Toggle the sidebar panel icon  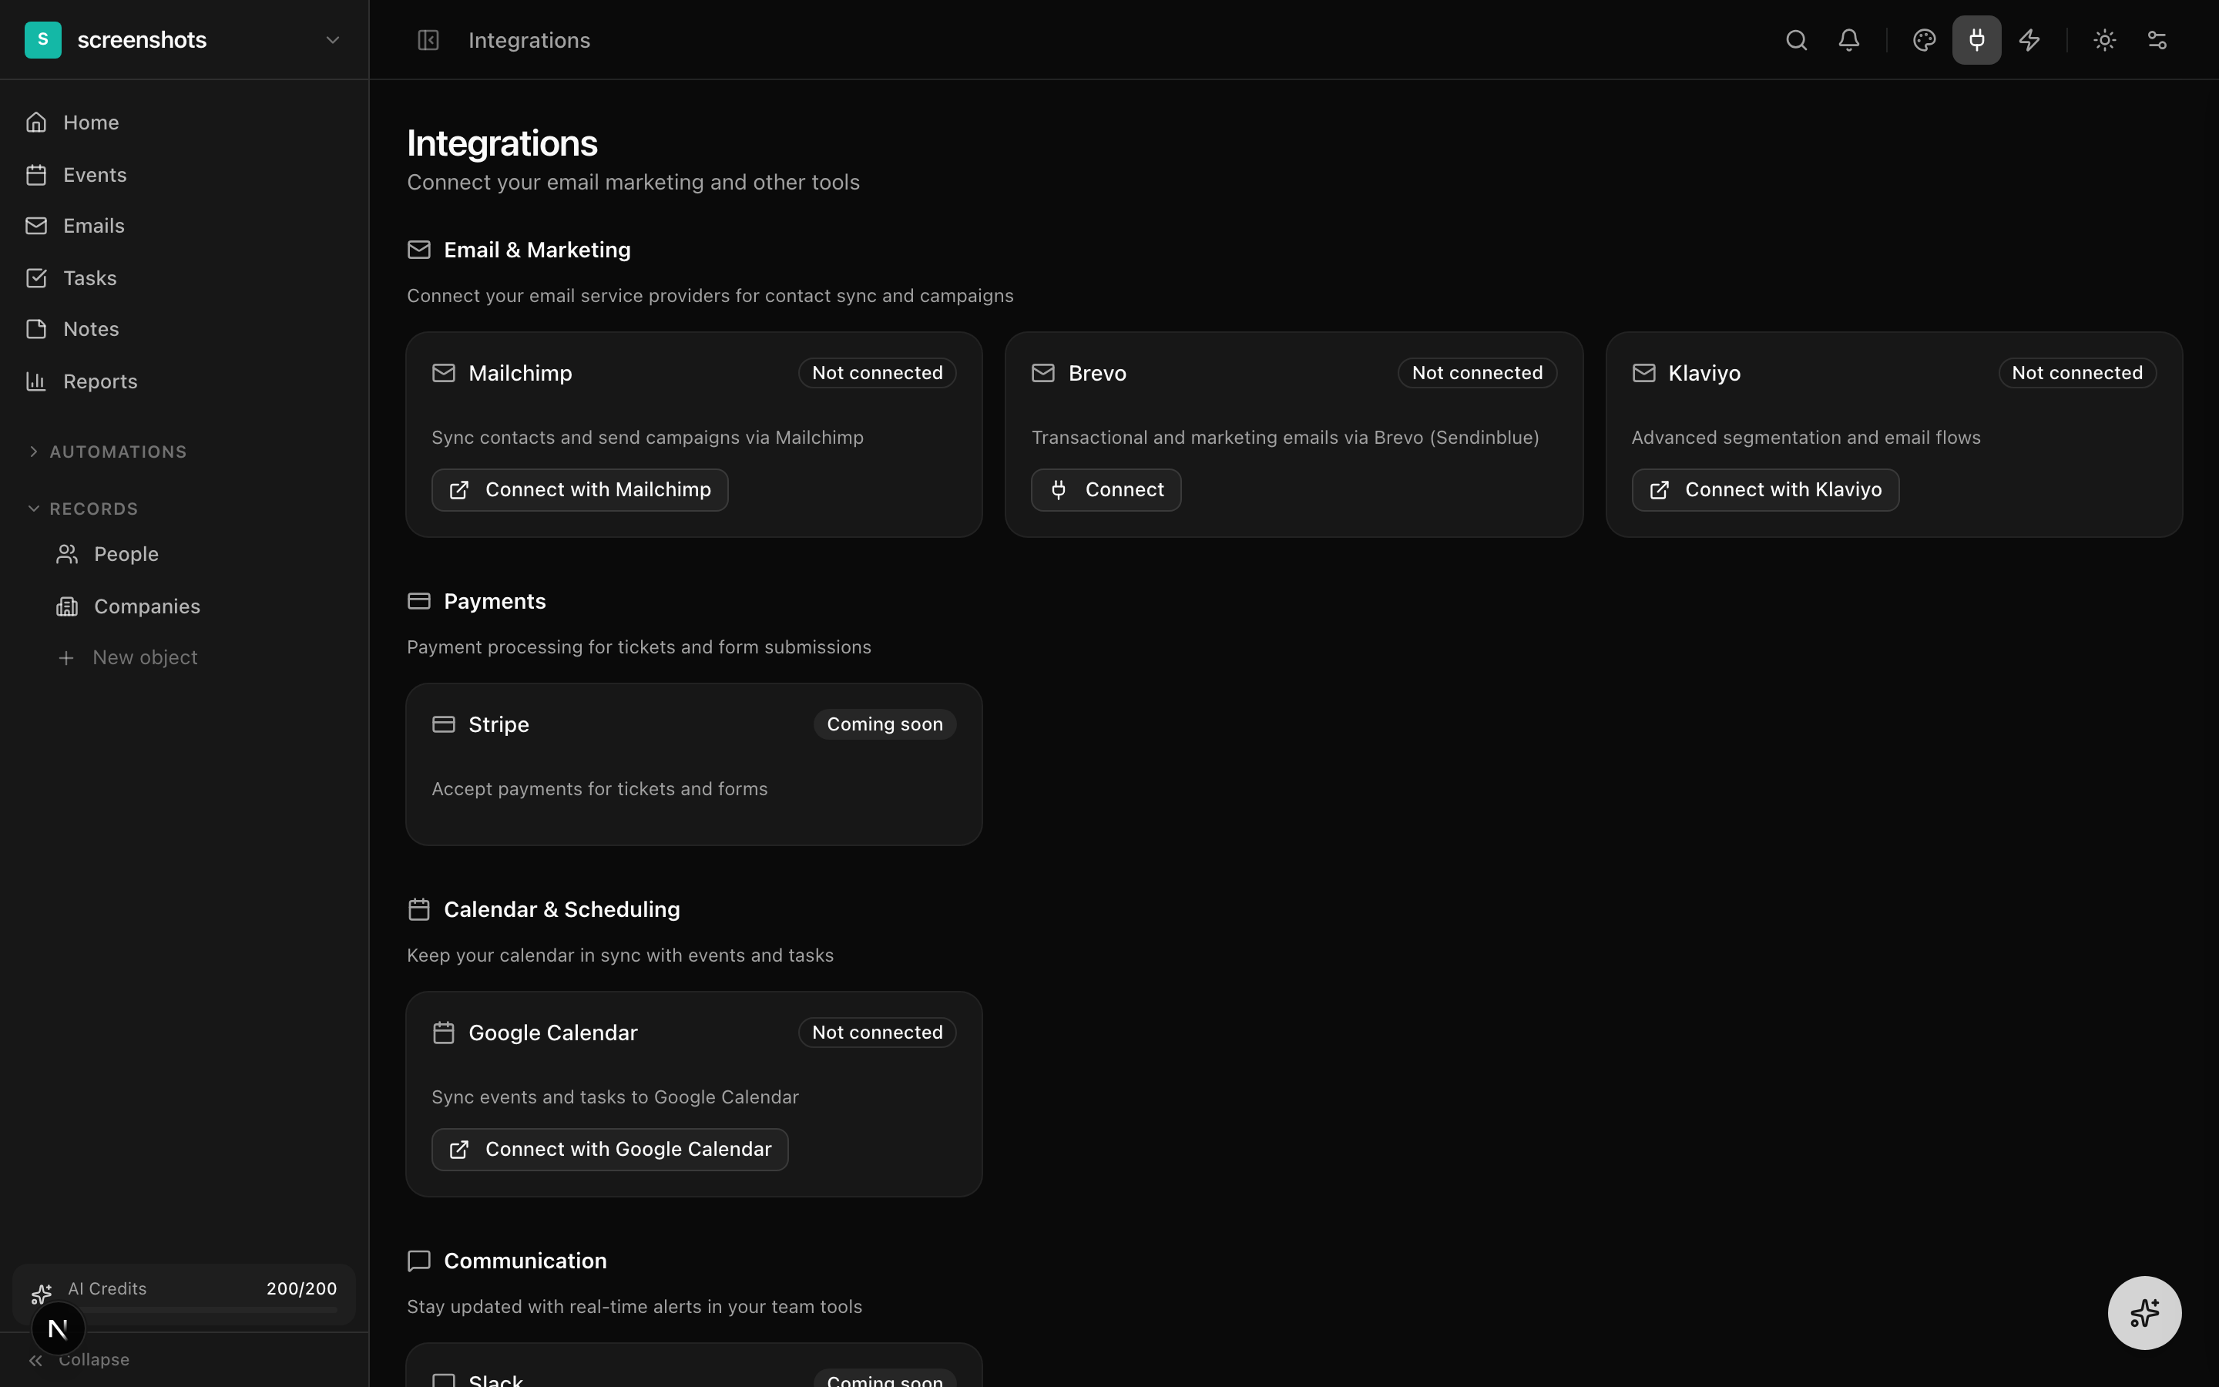tap(428, 40)
